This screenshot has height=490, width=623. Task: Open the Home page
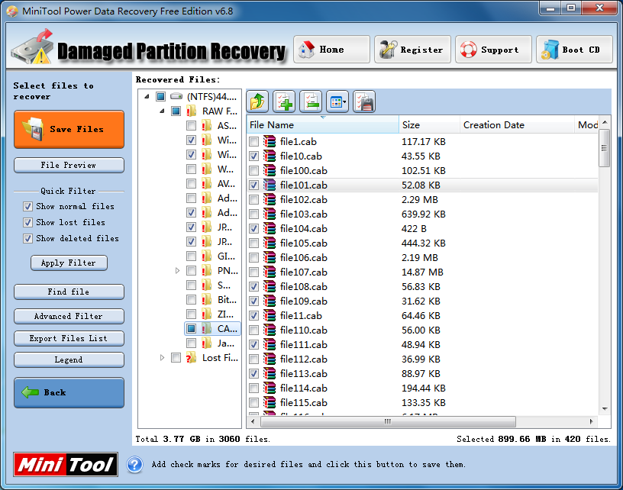pos(332,50)
